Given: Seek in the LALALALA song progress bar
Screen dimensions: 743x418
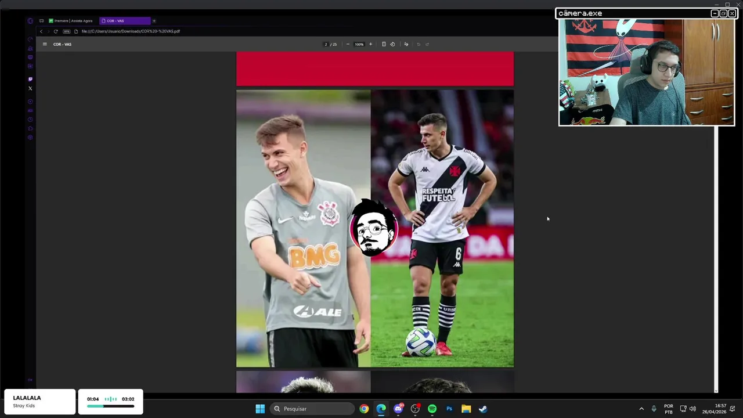Looking at the screenshot, I should tap(110, 406).
